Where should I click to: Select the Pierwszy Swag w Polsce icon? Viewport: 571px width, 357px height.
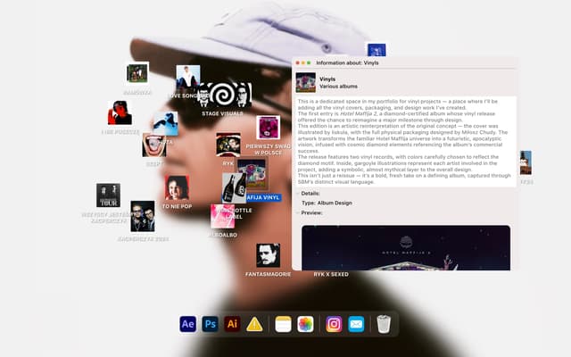pyautogui.click(x=268, y=128)
